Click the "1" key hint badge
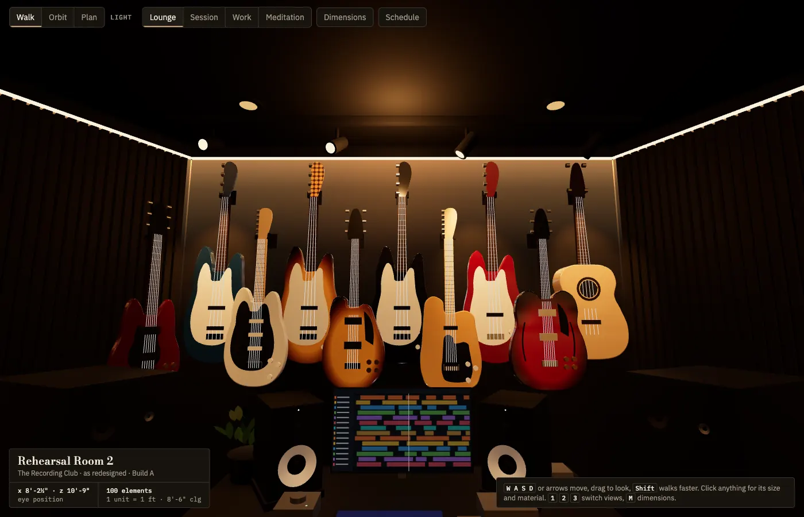This screenshot has width=804, height=517. [x=552, y=498]
